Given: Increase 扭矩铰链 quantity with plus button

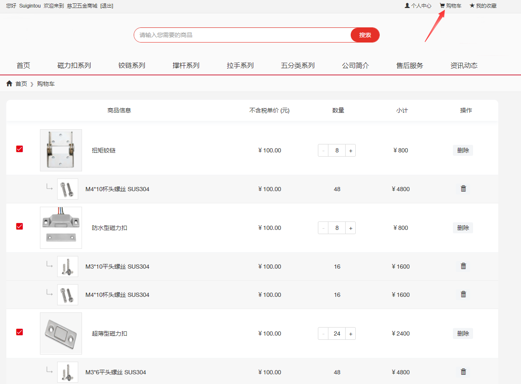Looking at the screenshot, I should click(350, 150).
